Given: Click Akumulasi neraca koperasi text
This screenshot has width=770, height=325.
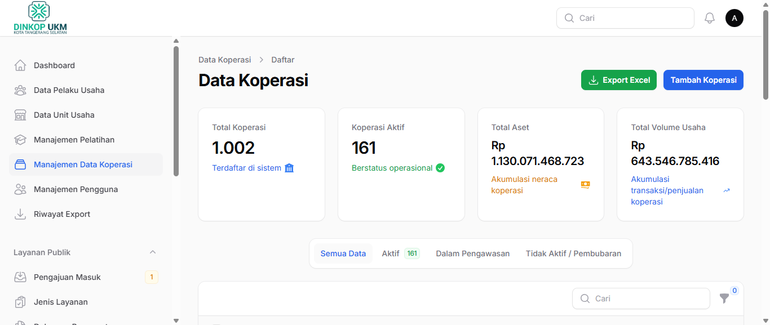Looking at the screenshot, I should tap(524, 185).
